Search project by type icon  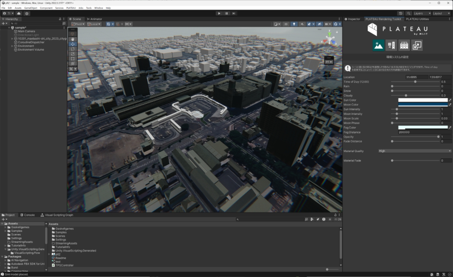pyautogui.click(x=312, y=219)
